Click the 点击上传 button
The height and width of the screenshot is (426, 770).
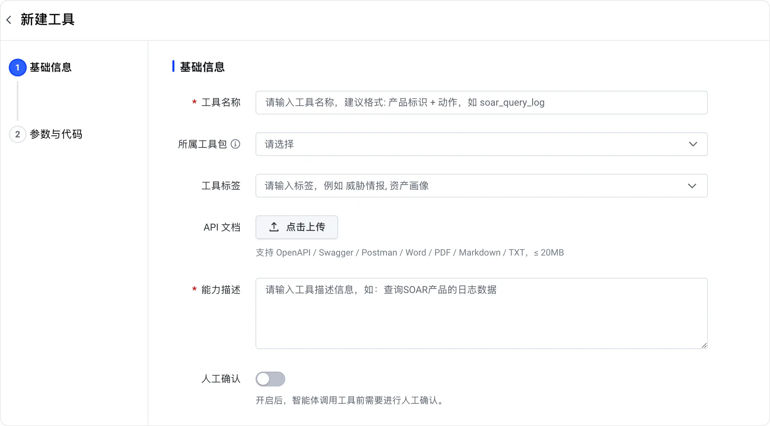point(297,227)
